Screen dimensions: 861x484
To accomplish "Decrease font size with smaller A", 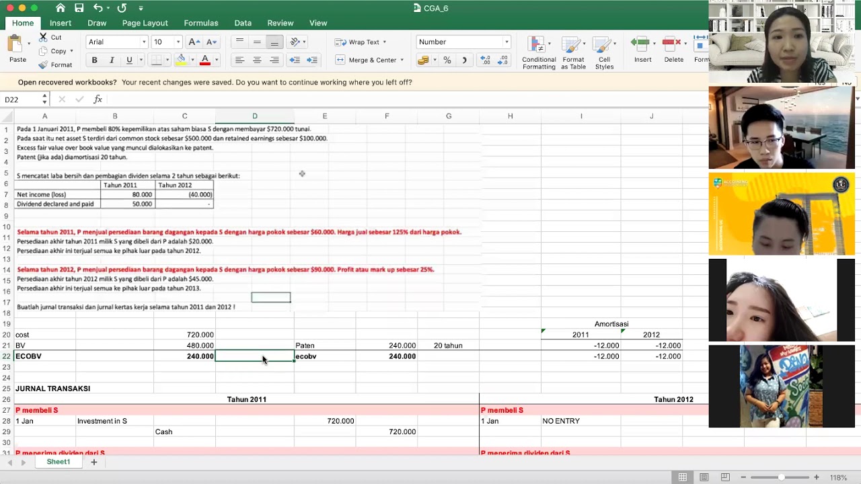I will click(x=211, y=42).
